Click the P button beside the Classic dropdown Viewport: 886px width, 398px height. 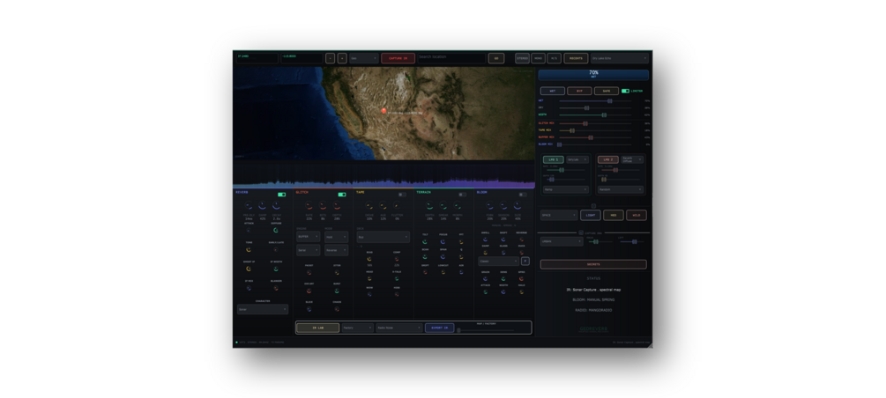525,261
